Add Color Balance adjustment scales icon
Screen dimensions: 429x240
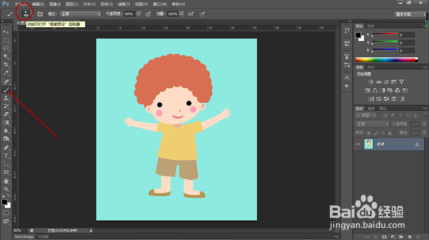click(x=375, y=90)
